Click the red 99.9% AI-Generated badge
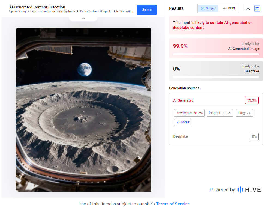 click(x=252, y=100)
